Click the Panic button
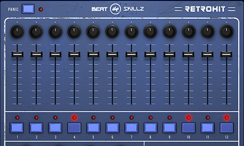 (28, 9)
